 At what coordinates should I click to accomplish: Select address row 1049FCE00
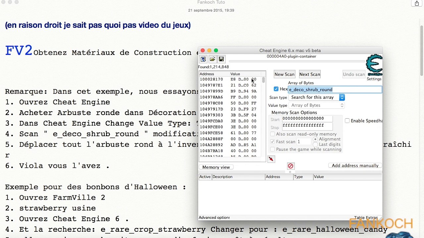(230, 127)
